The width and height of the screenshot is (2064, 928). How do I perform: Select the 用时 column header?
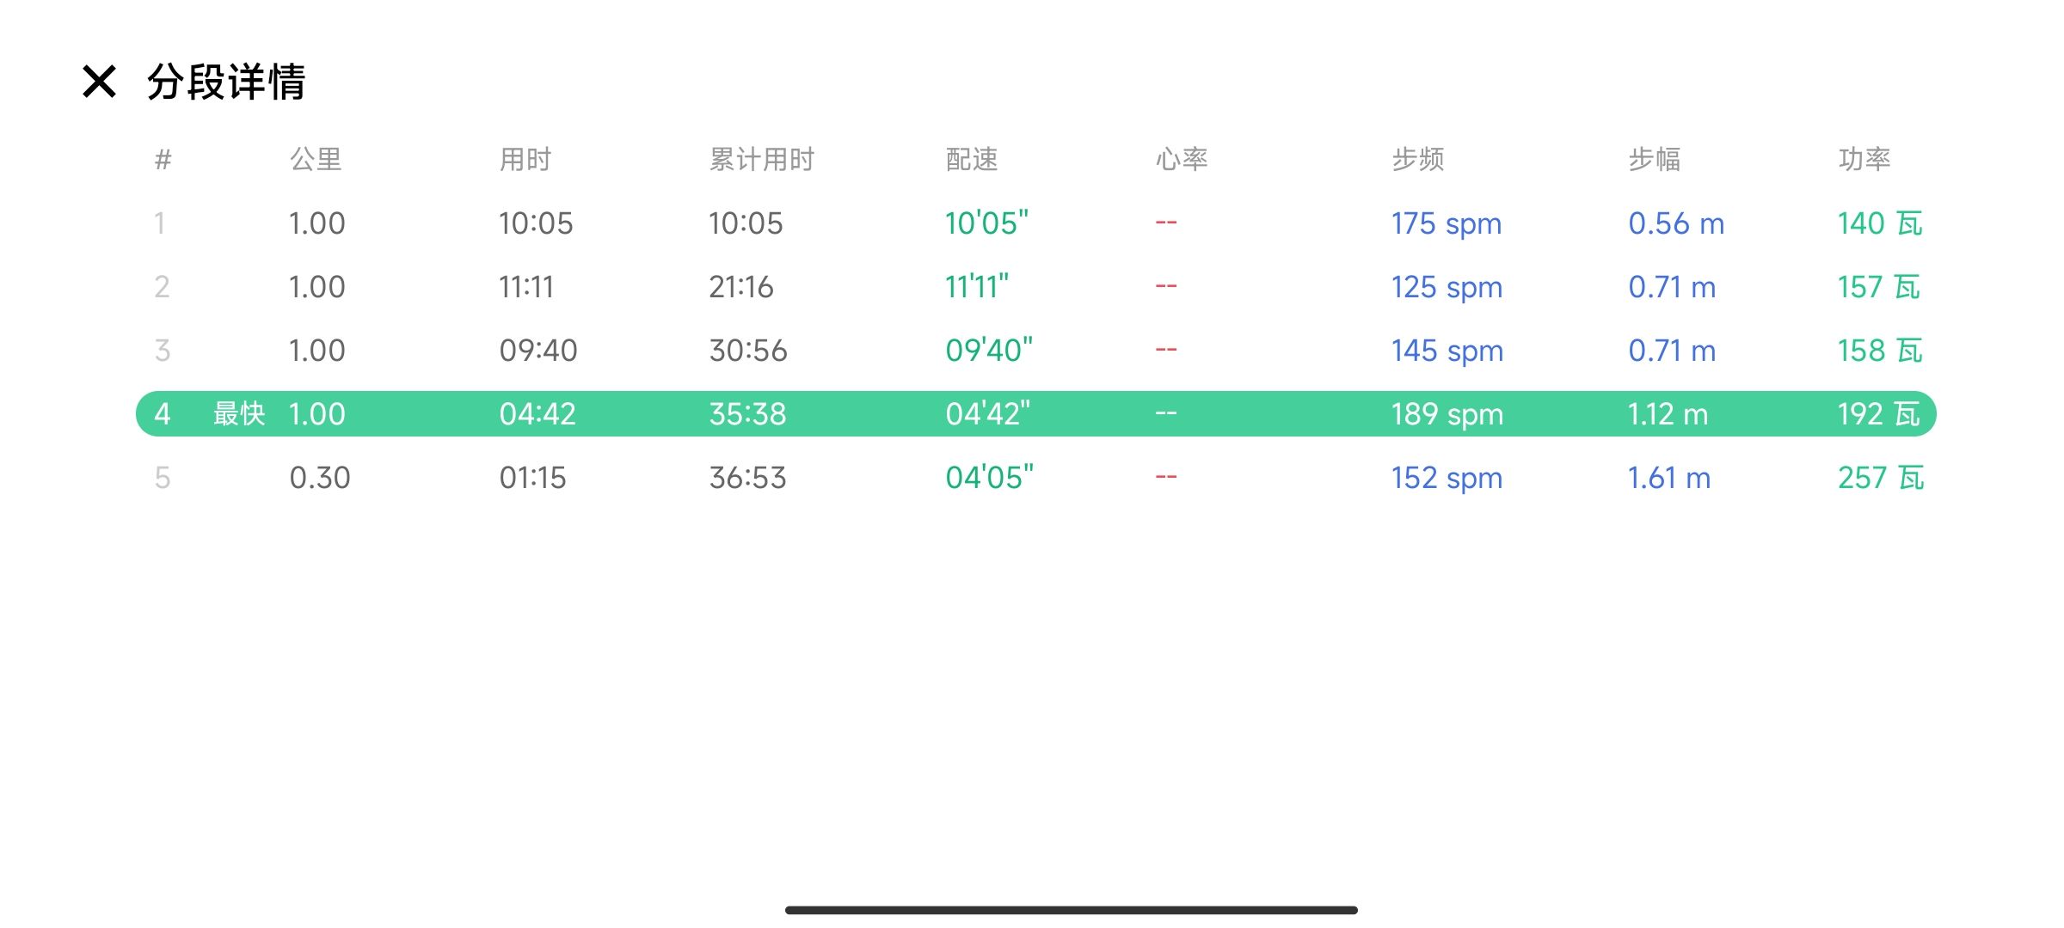[x=525, y=159]
